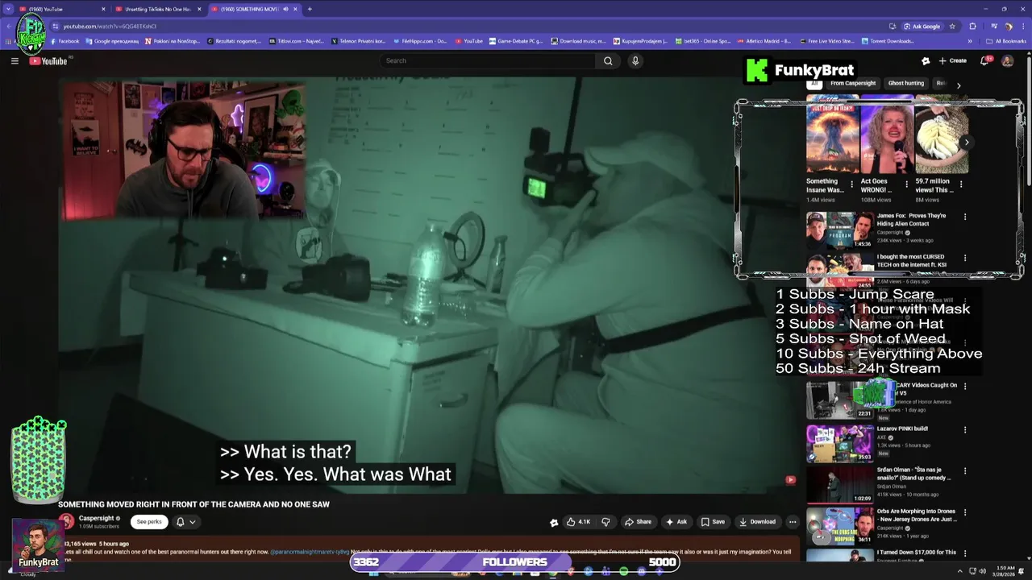Open the Torrent Downloads bookmark
Screen dimensions: 1032x580
coord(887,41)
